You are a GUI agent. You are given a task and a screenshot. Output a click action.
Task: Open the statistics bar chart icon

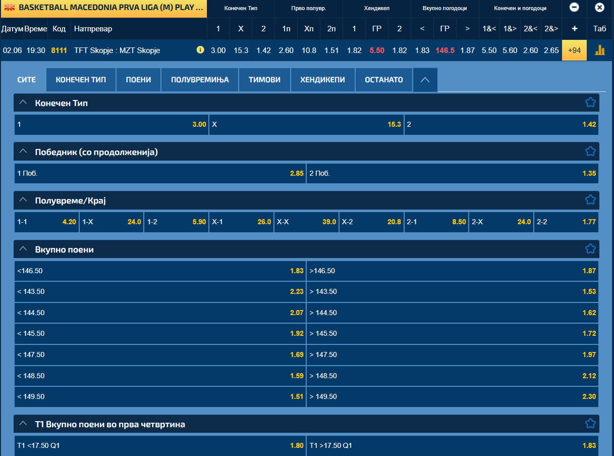click(x=600, y=50)
